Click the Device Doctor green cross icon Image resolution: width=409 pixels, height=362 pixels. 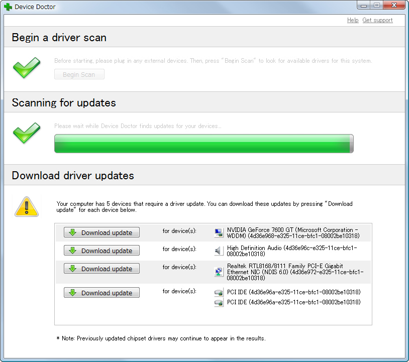pyautogui.click(x=8, y=7)
